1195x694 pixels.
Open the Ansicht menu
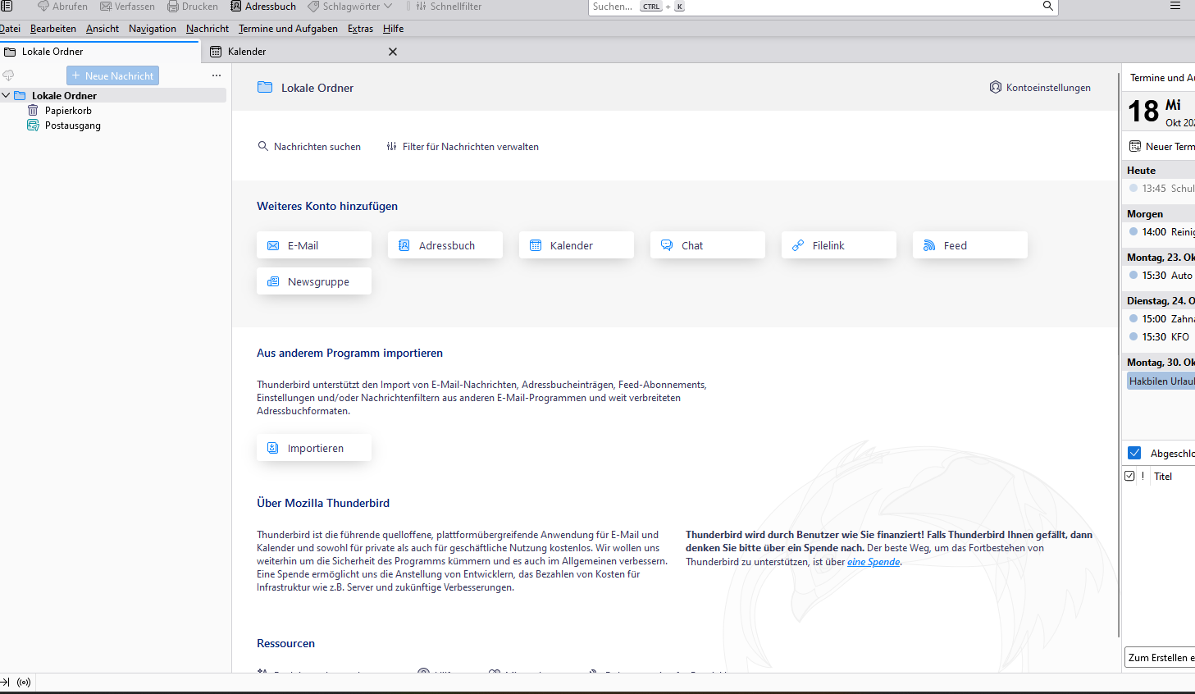(103, 29)
